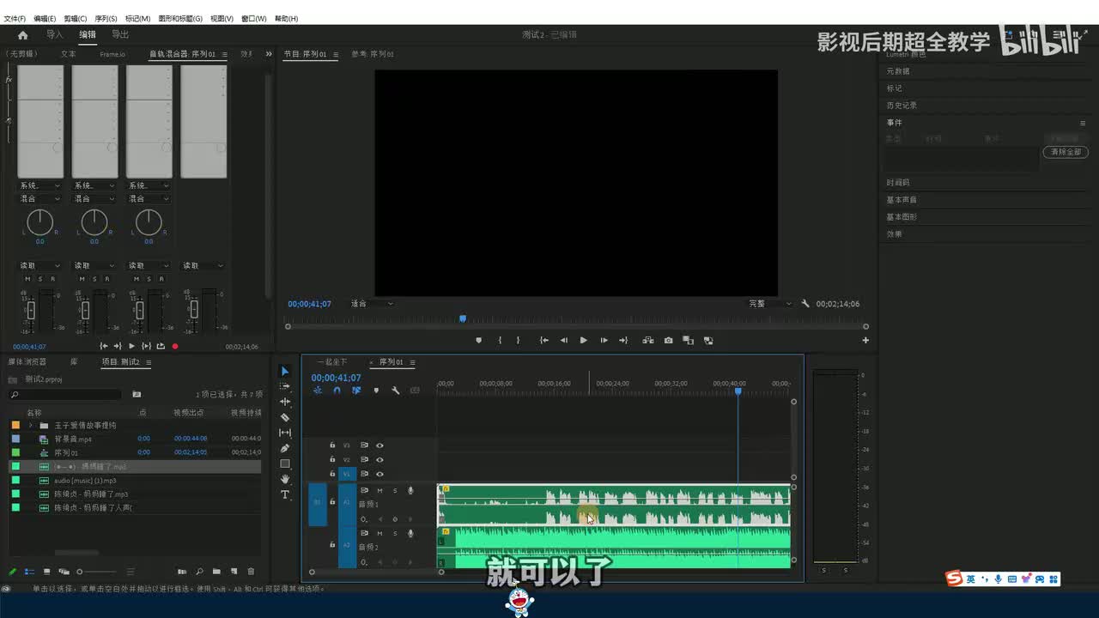Select the Track Select Forward tool
1099x618 pixels.
tap(285, 386)
